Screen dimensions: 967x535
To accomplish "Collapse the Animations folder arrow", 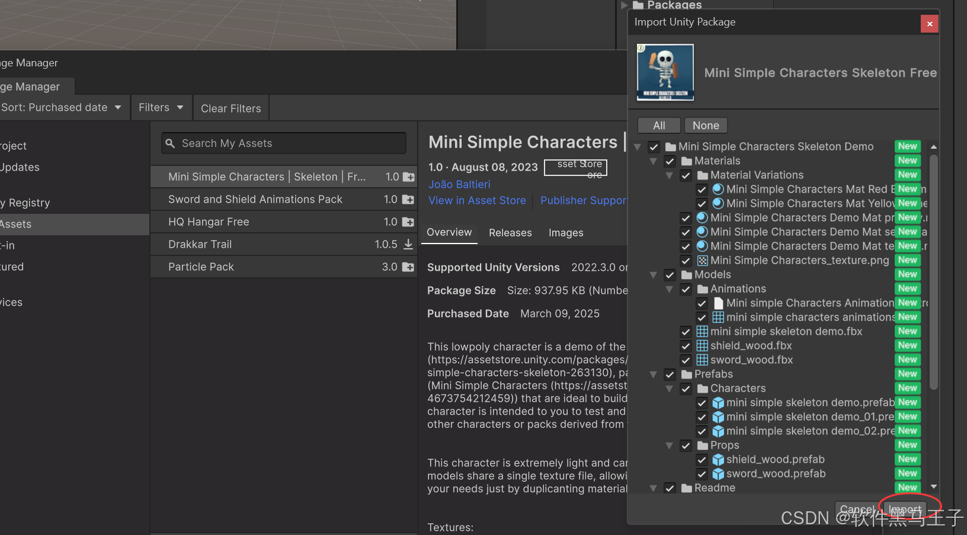I will click(x=670, y=289).
